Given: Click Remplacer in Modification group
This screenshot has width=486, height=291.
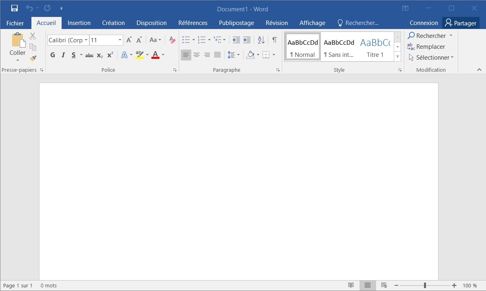Looking at the screenshot, I should click(x=426, y=47).
